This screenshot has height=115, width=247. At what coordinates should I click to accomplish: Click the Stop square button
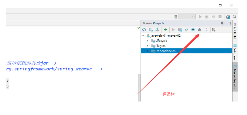click(220, 17)
